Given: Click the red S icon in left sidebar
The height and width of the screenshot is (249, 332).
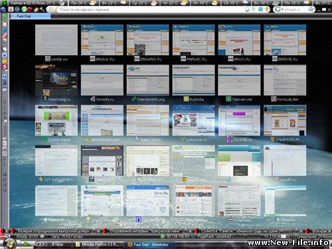Looking at the screenshot, I should 5,66.
